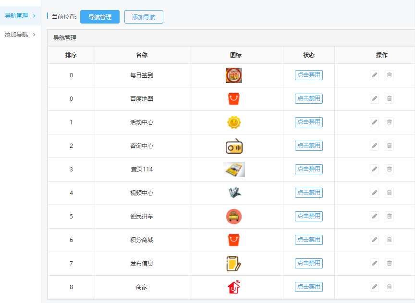Delete the 商家 navigation entry
Image resolution: width=415 pixels, height=303 pixels.
click(389, 287)
